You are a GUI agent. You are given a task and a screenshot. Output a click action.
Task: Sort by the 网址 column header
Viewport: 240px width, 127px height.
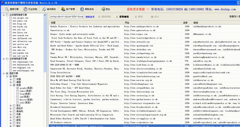tap(153, 23)
